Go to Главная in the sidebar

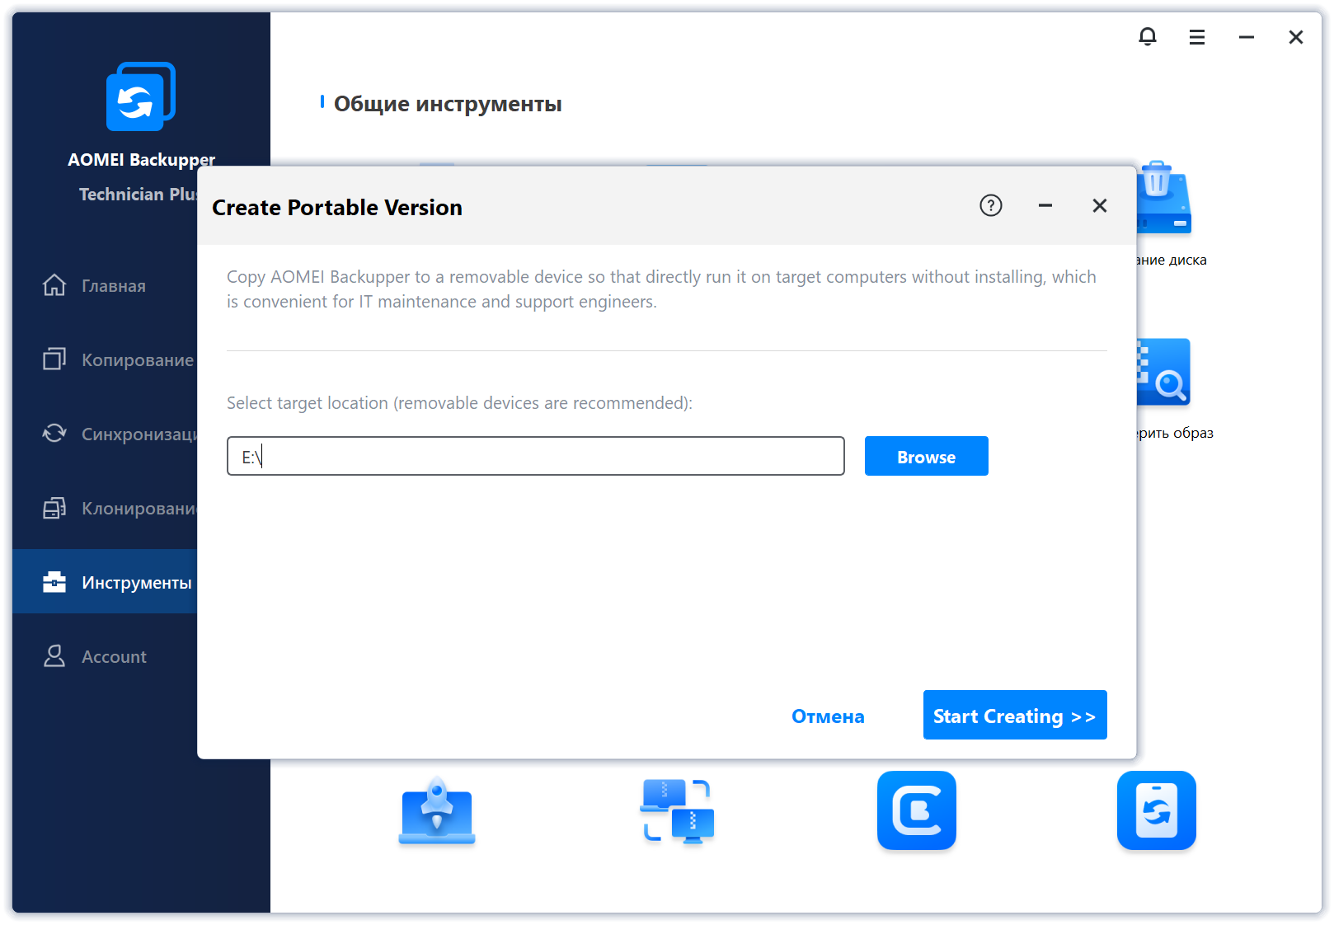pyautogui.click(x=105, y=285)
